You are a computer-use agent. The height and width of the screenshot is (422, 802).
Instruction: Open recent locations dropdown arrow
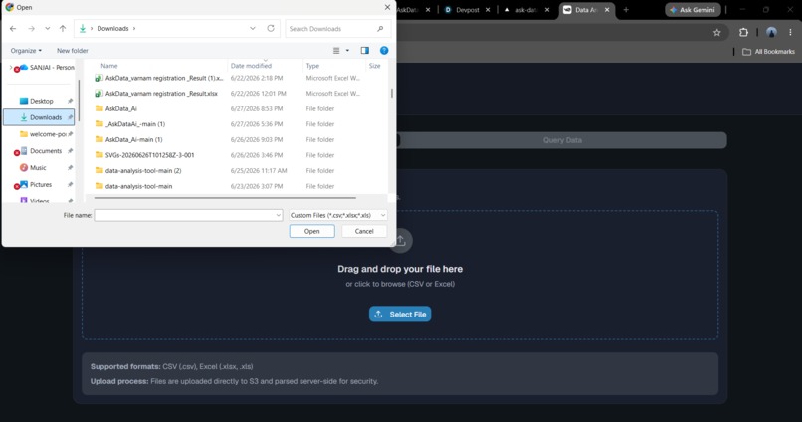47,29
